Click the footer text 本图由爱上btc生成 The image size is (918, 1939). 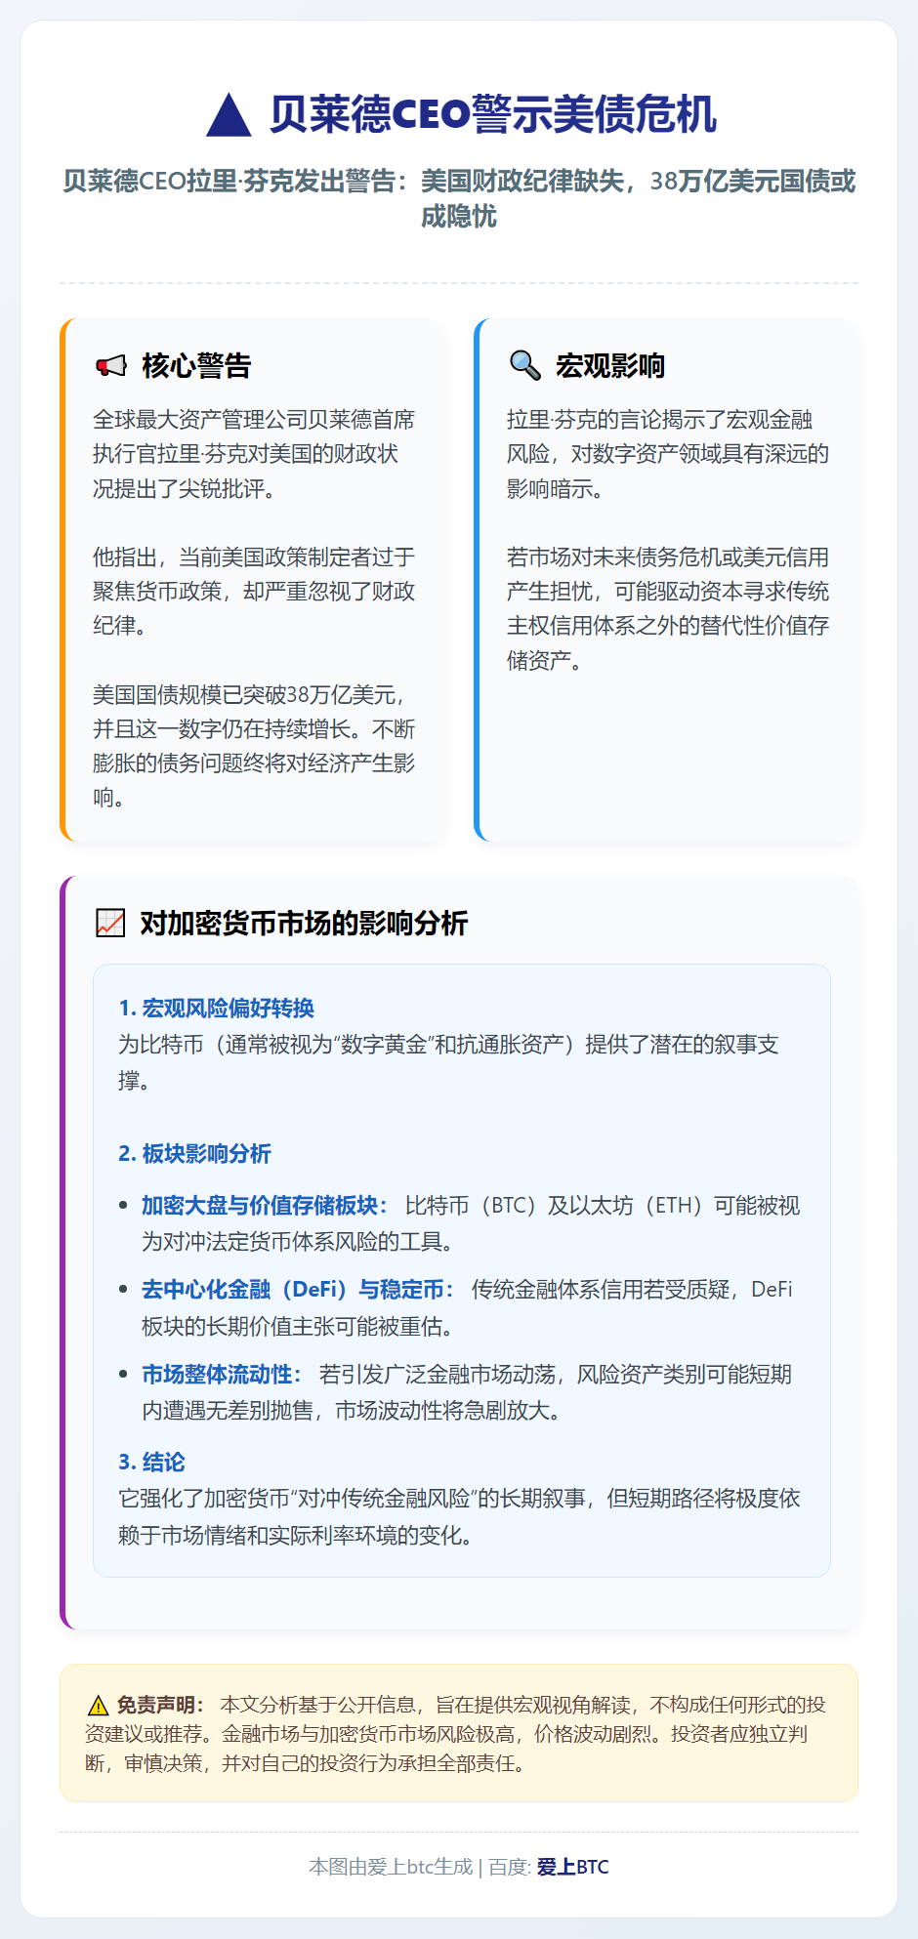(x=391, y=1867)
